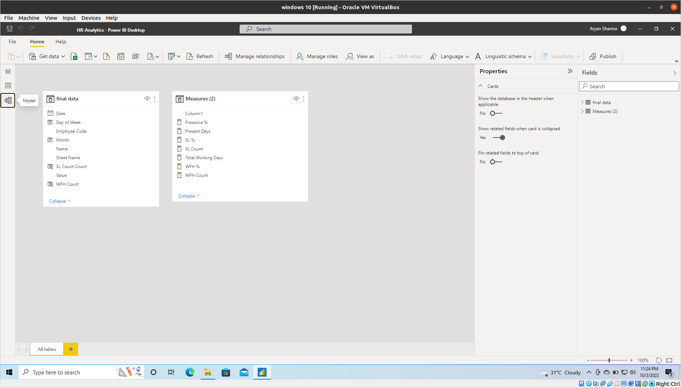Viewport: 681px width, 388px height.
Task: Collapse the Measures (2) card
Action: tap(189, 196)
